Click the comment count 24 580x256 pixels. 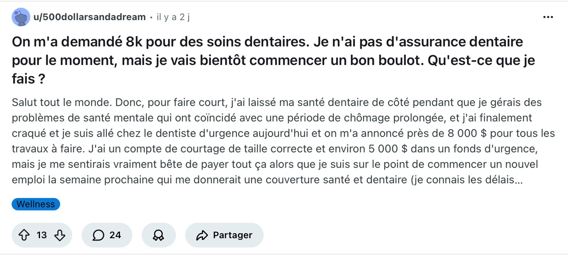click(x=115, y=235)
